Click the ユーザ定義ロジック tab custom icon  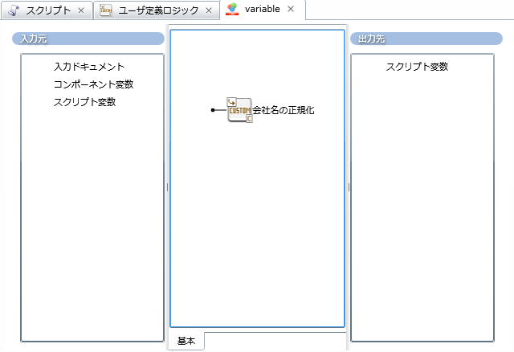(x=106, y=10)
